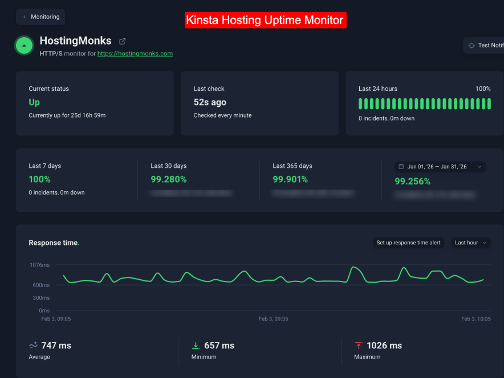Click a peak on the green response time graph
The image size is (504, 378).
pyautogui.click(x=353, y=266)
